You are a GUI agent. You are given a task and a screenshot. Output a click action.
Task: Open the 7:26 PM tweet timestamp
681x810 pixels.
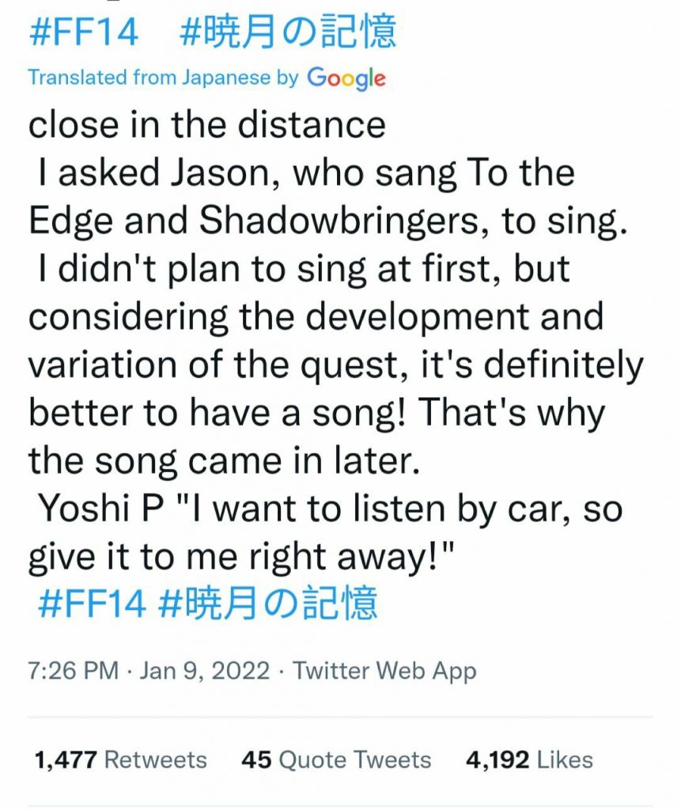coord(73,672)
